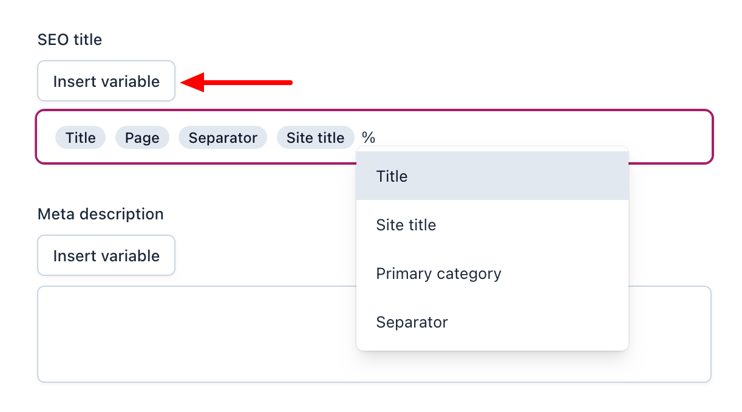Click the Meta description label
Viewport: 742px width, 412px height.
tap(101, 214)
